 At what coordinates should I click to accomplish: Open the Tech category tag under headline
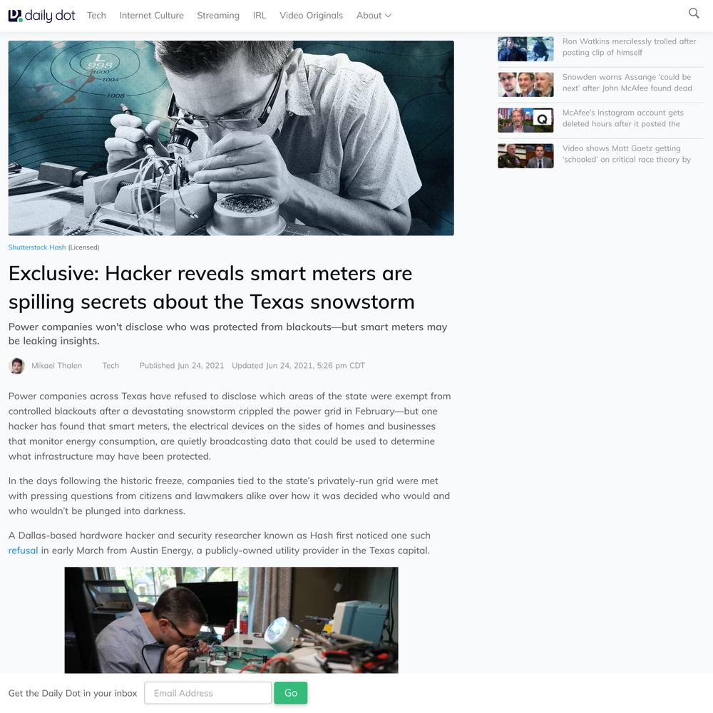(111, 366)
